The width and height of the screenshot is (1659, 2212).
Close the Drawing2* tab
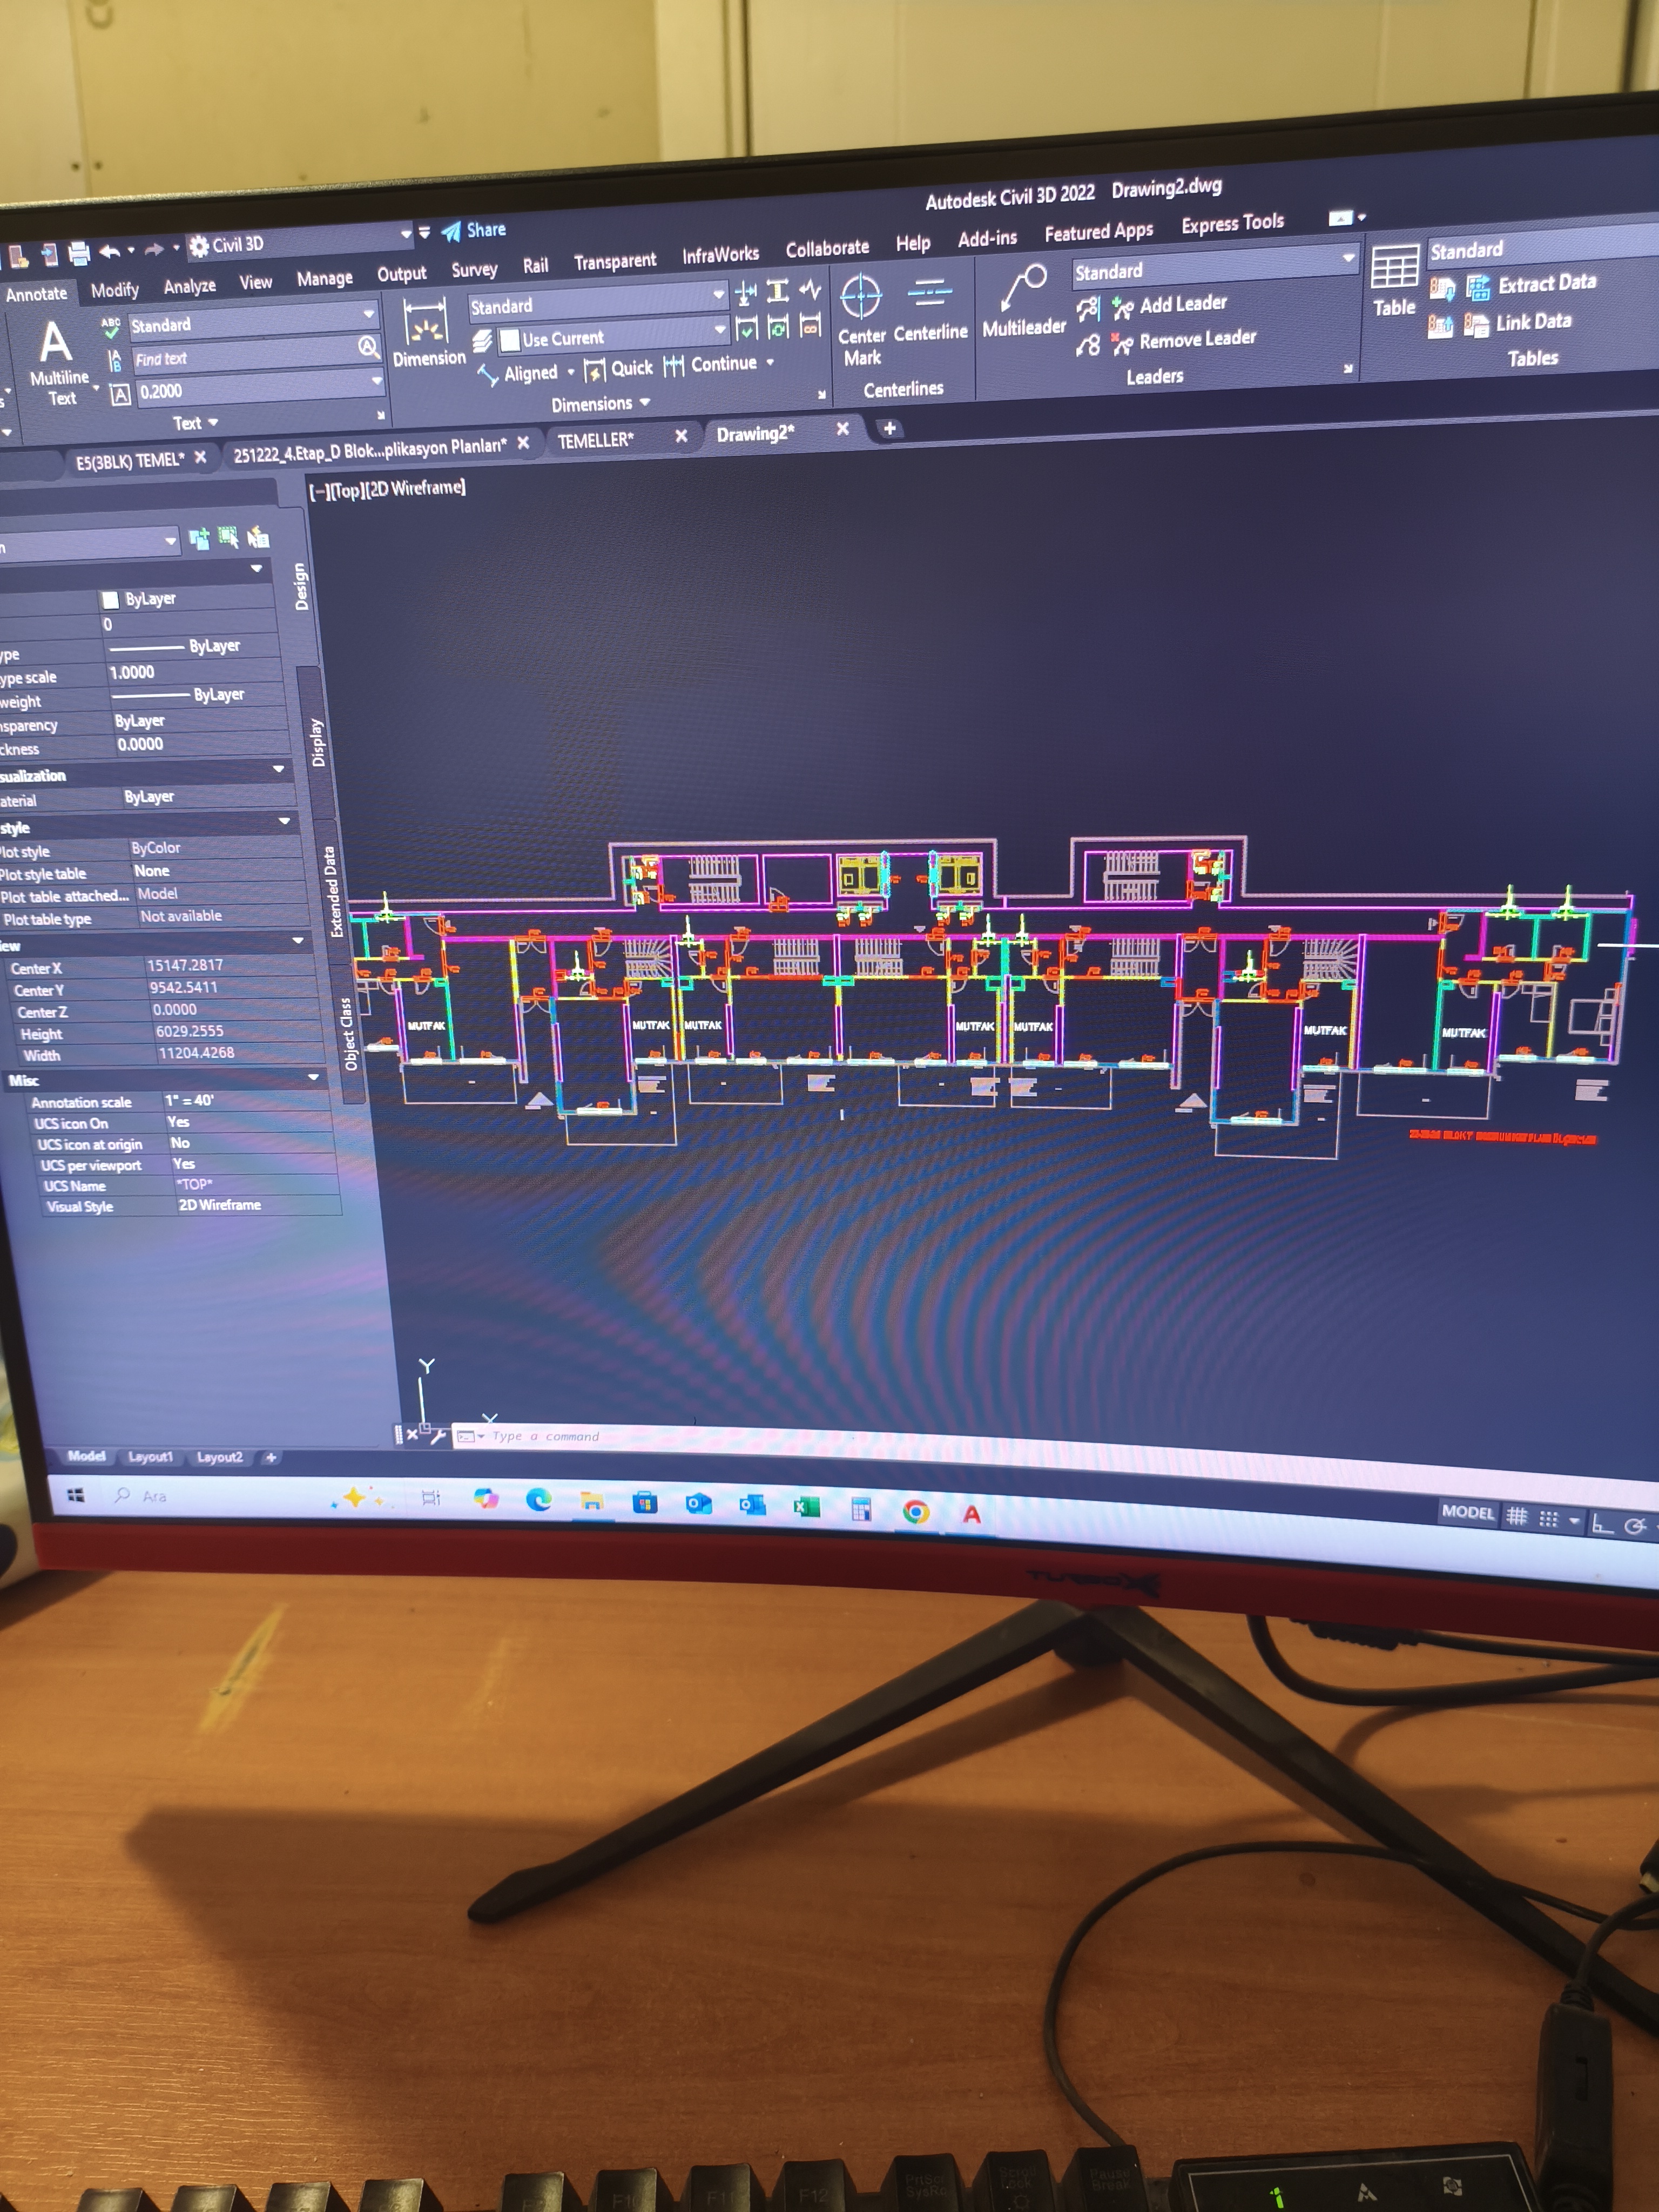click(843, 428)
